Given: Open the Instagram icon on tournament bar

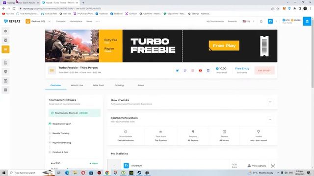Looking at the screenshot, I should [x=193, y=70].
